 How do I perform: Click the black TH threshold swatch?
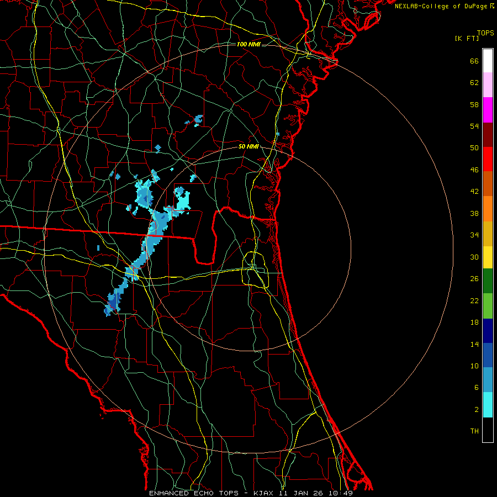coord(488,430)
